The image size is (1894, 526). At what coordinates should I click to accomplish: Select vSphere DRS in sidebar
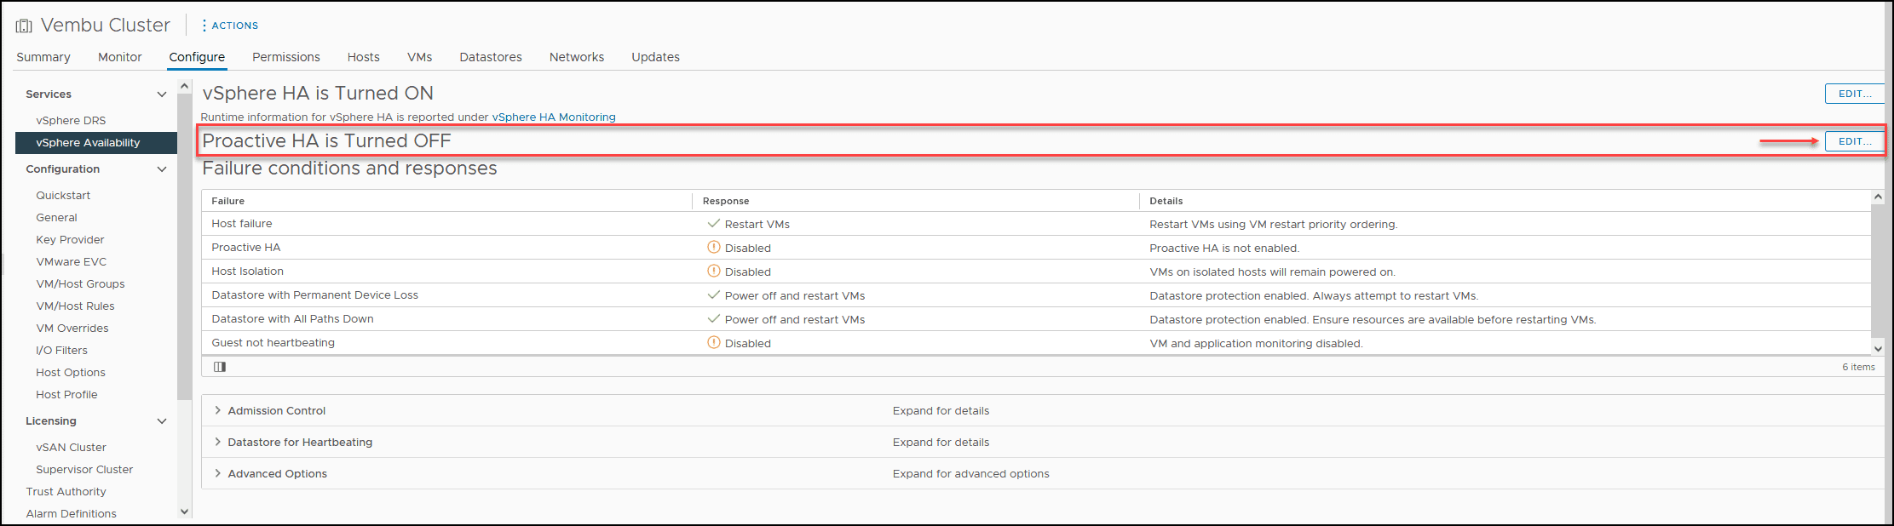coord(71,121)
